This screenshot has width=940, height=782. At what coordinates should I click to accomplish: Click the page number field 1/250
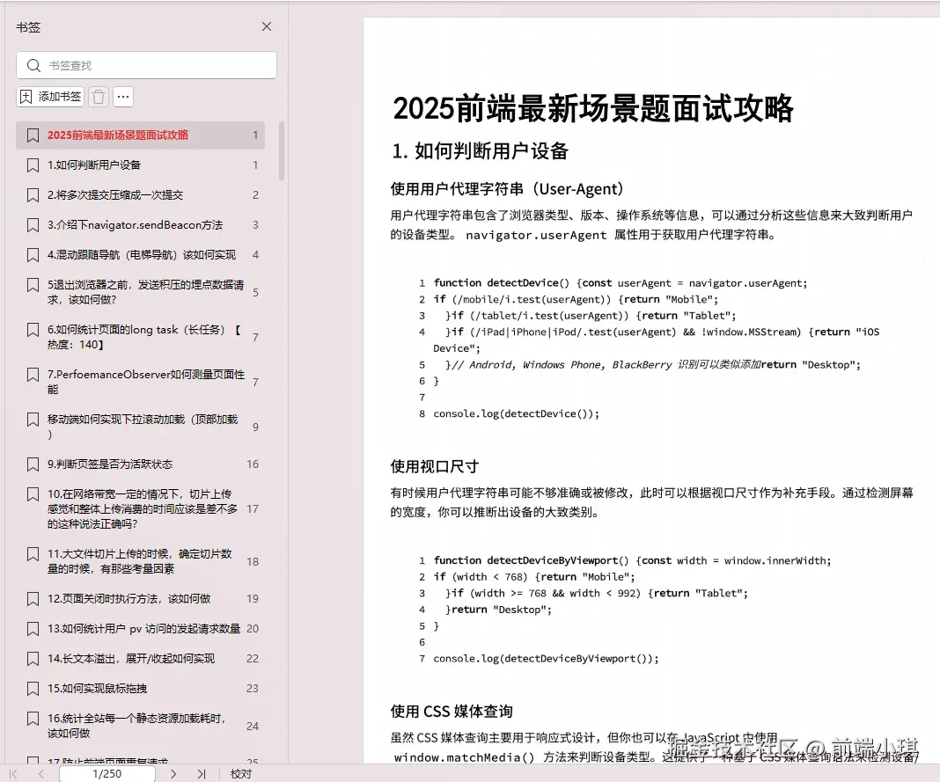[x=106, y=774]
